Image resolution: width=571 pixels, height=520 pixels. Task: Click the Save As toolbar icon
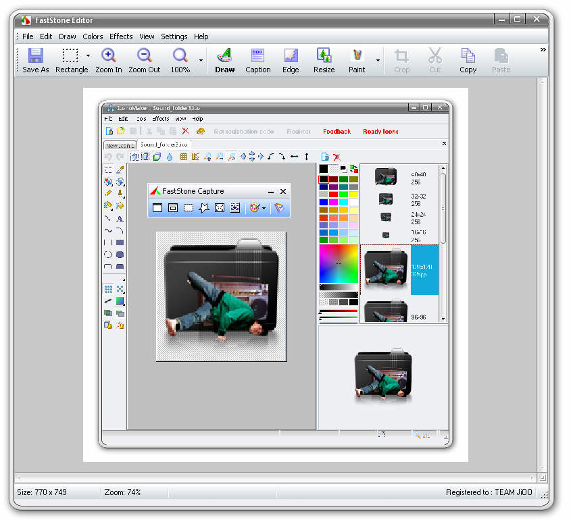tap(35, 60)
